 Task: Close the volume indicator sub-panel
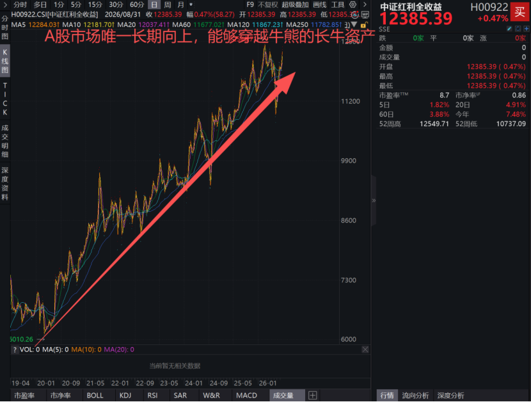[x=365, y=350]
